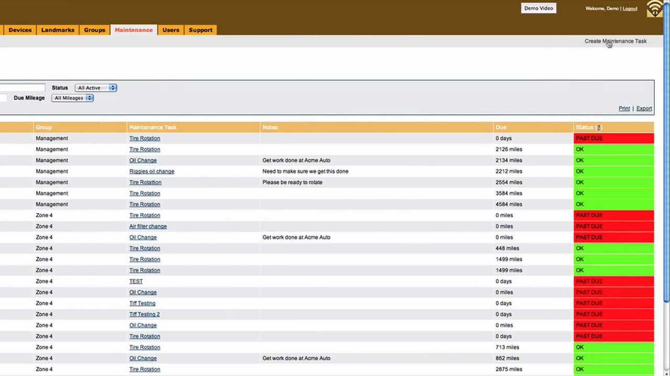Switch to the Landmarks tab
Image resolution: width=670 pixels, height=376 pixels.
point(58,30)
